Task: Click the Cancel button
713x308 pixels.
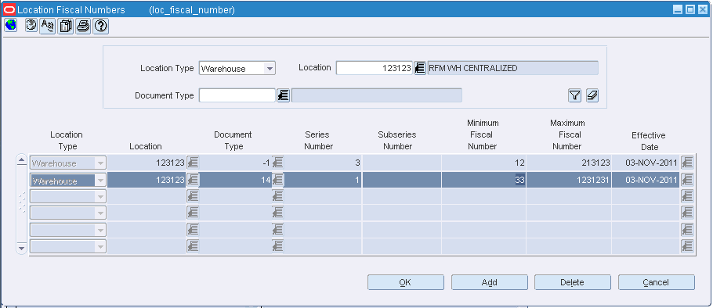Action: pos(656,282)
